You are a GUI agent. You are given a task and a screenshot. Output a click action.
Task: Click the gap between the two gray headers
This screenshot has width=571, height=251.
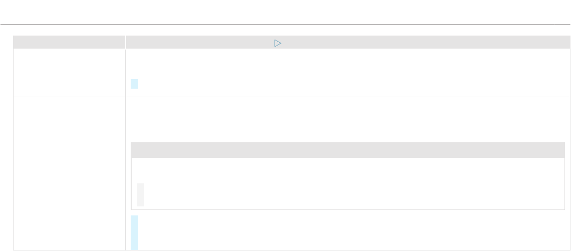[x=126, y=42]
